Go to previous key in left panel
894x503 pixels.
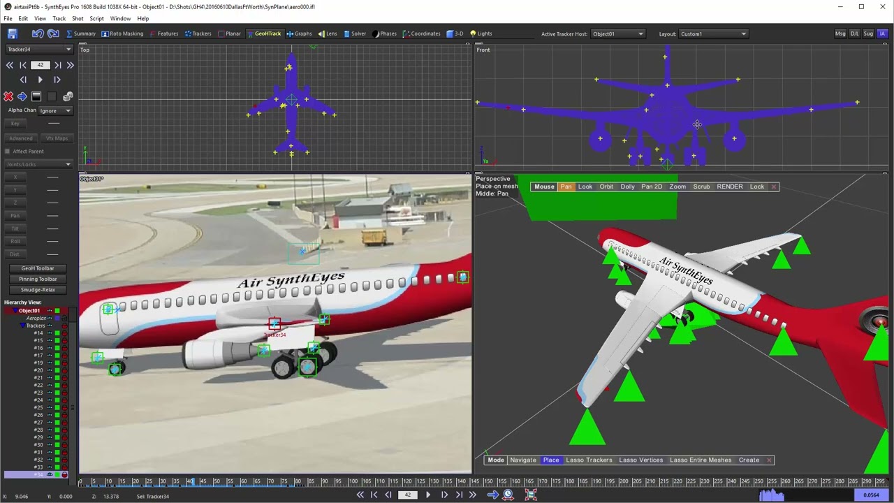(23, 65)
